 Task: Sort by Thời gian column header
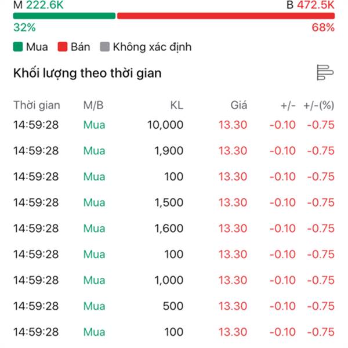click(x=37, y=105)
